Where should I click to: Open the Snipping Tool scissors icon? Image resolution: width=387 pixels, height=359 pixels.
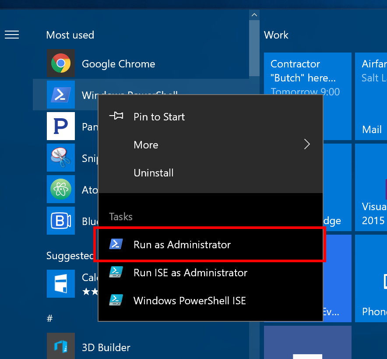coord(61,158)
